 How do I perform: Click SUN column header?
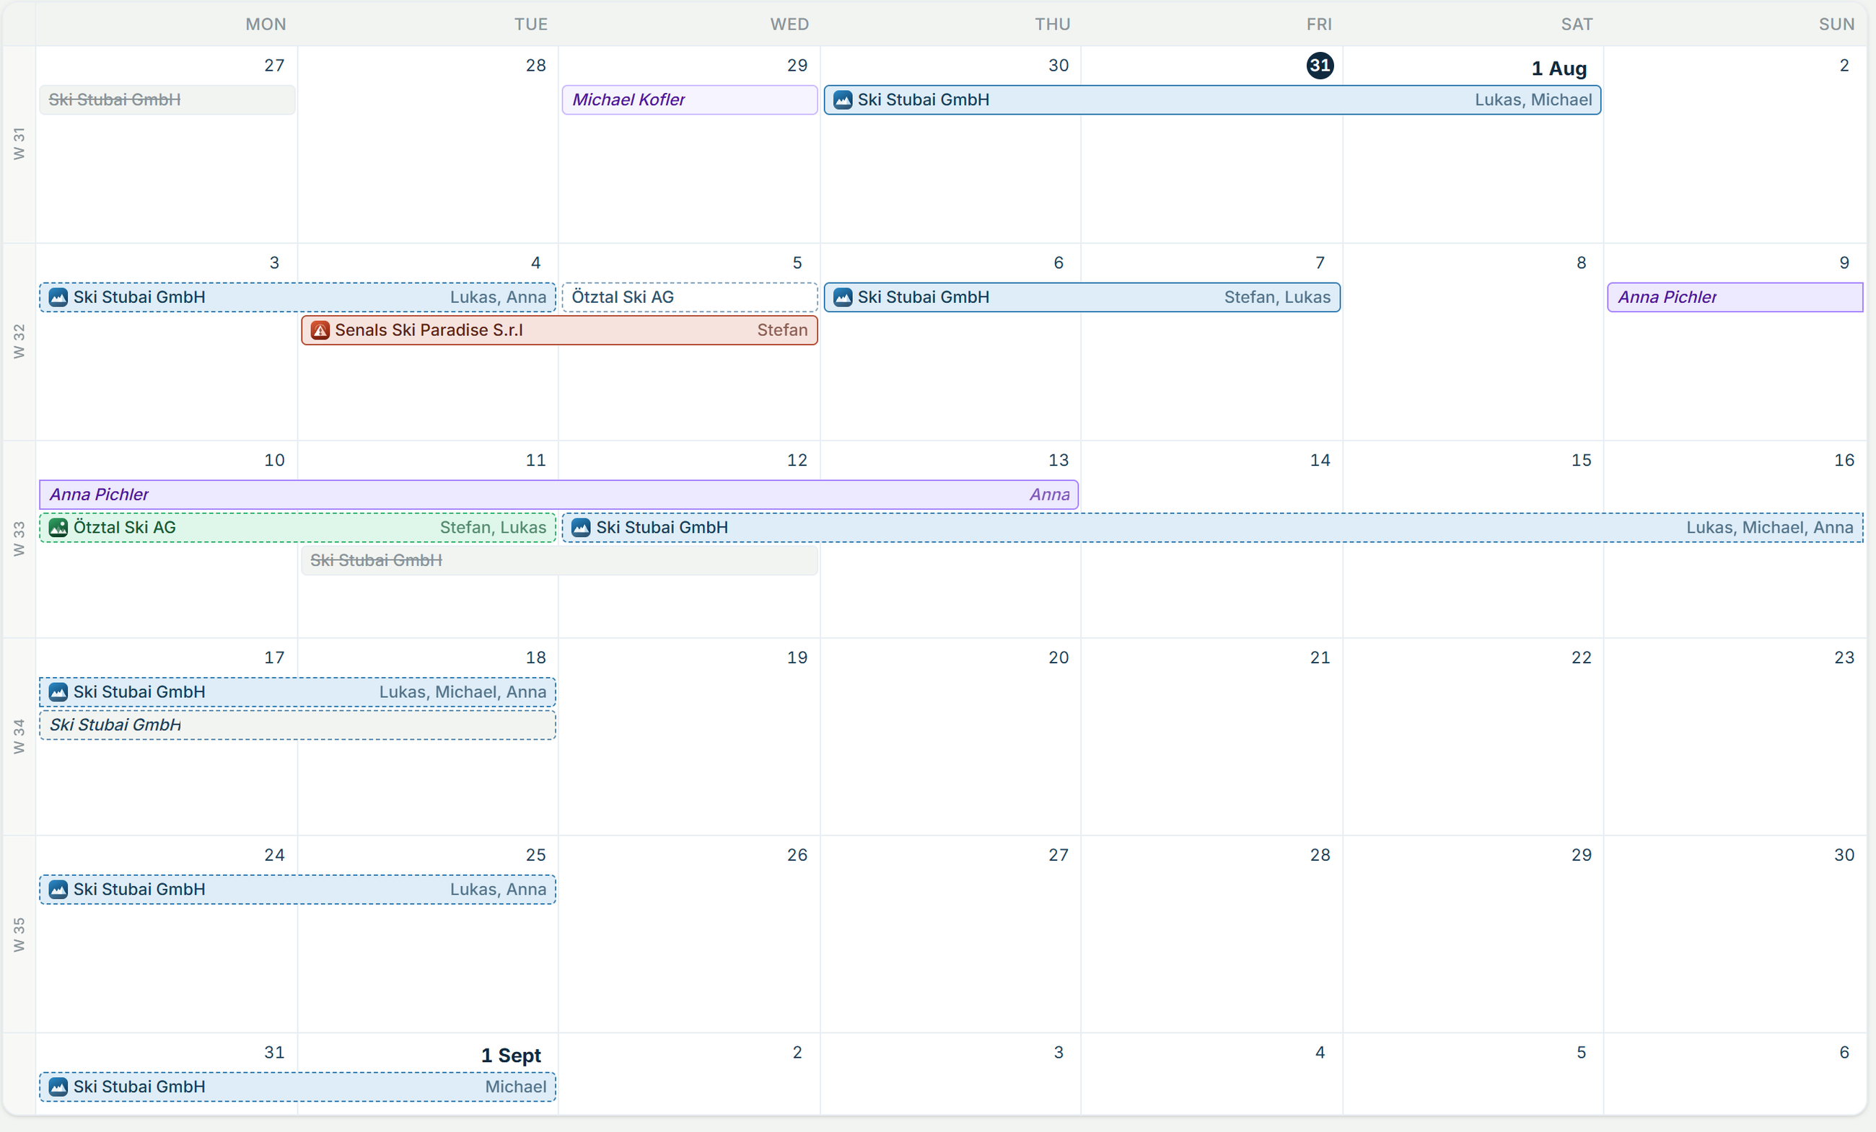click(1836, 25)
